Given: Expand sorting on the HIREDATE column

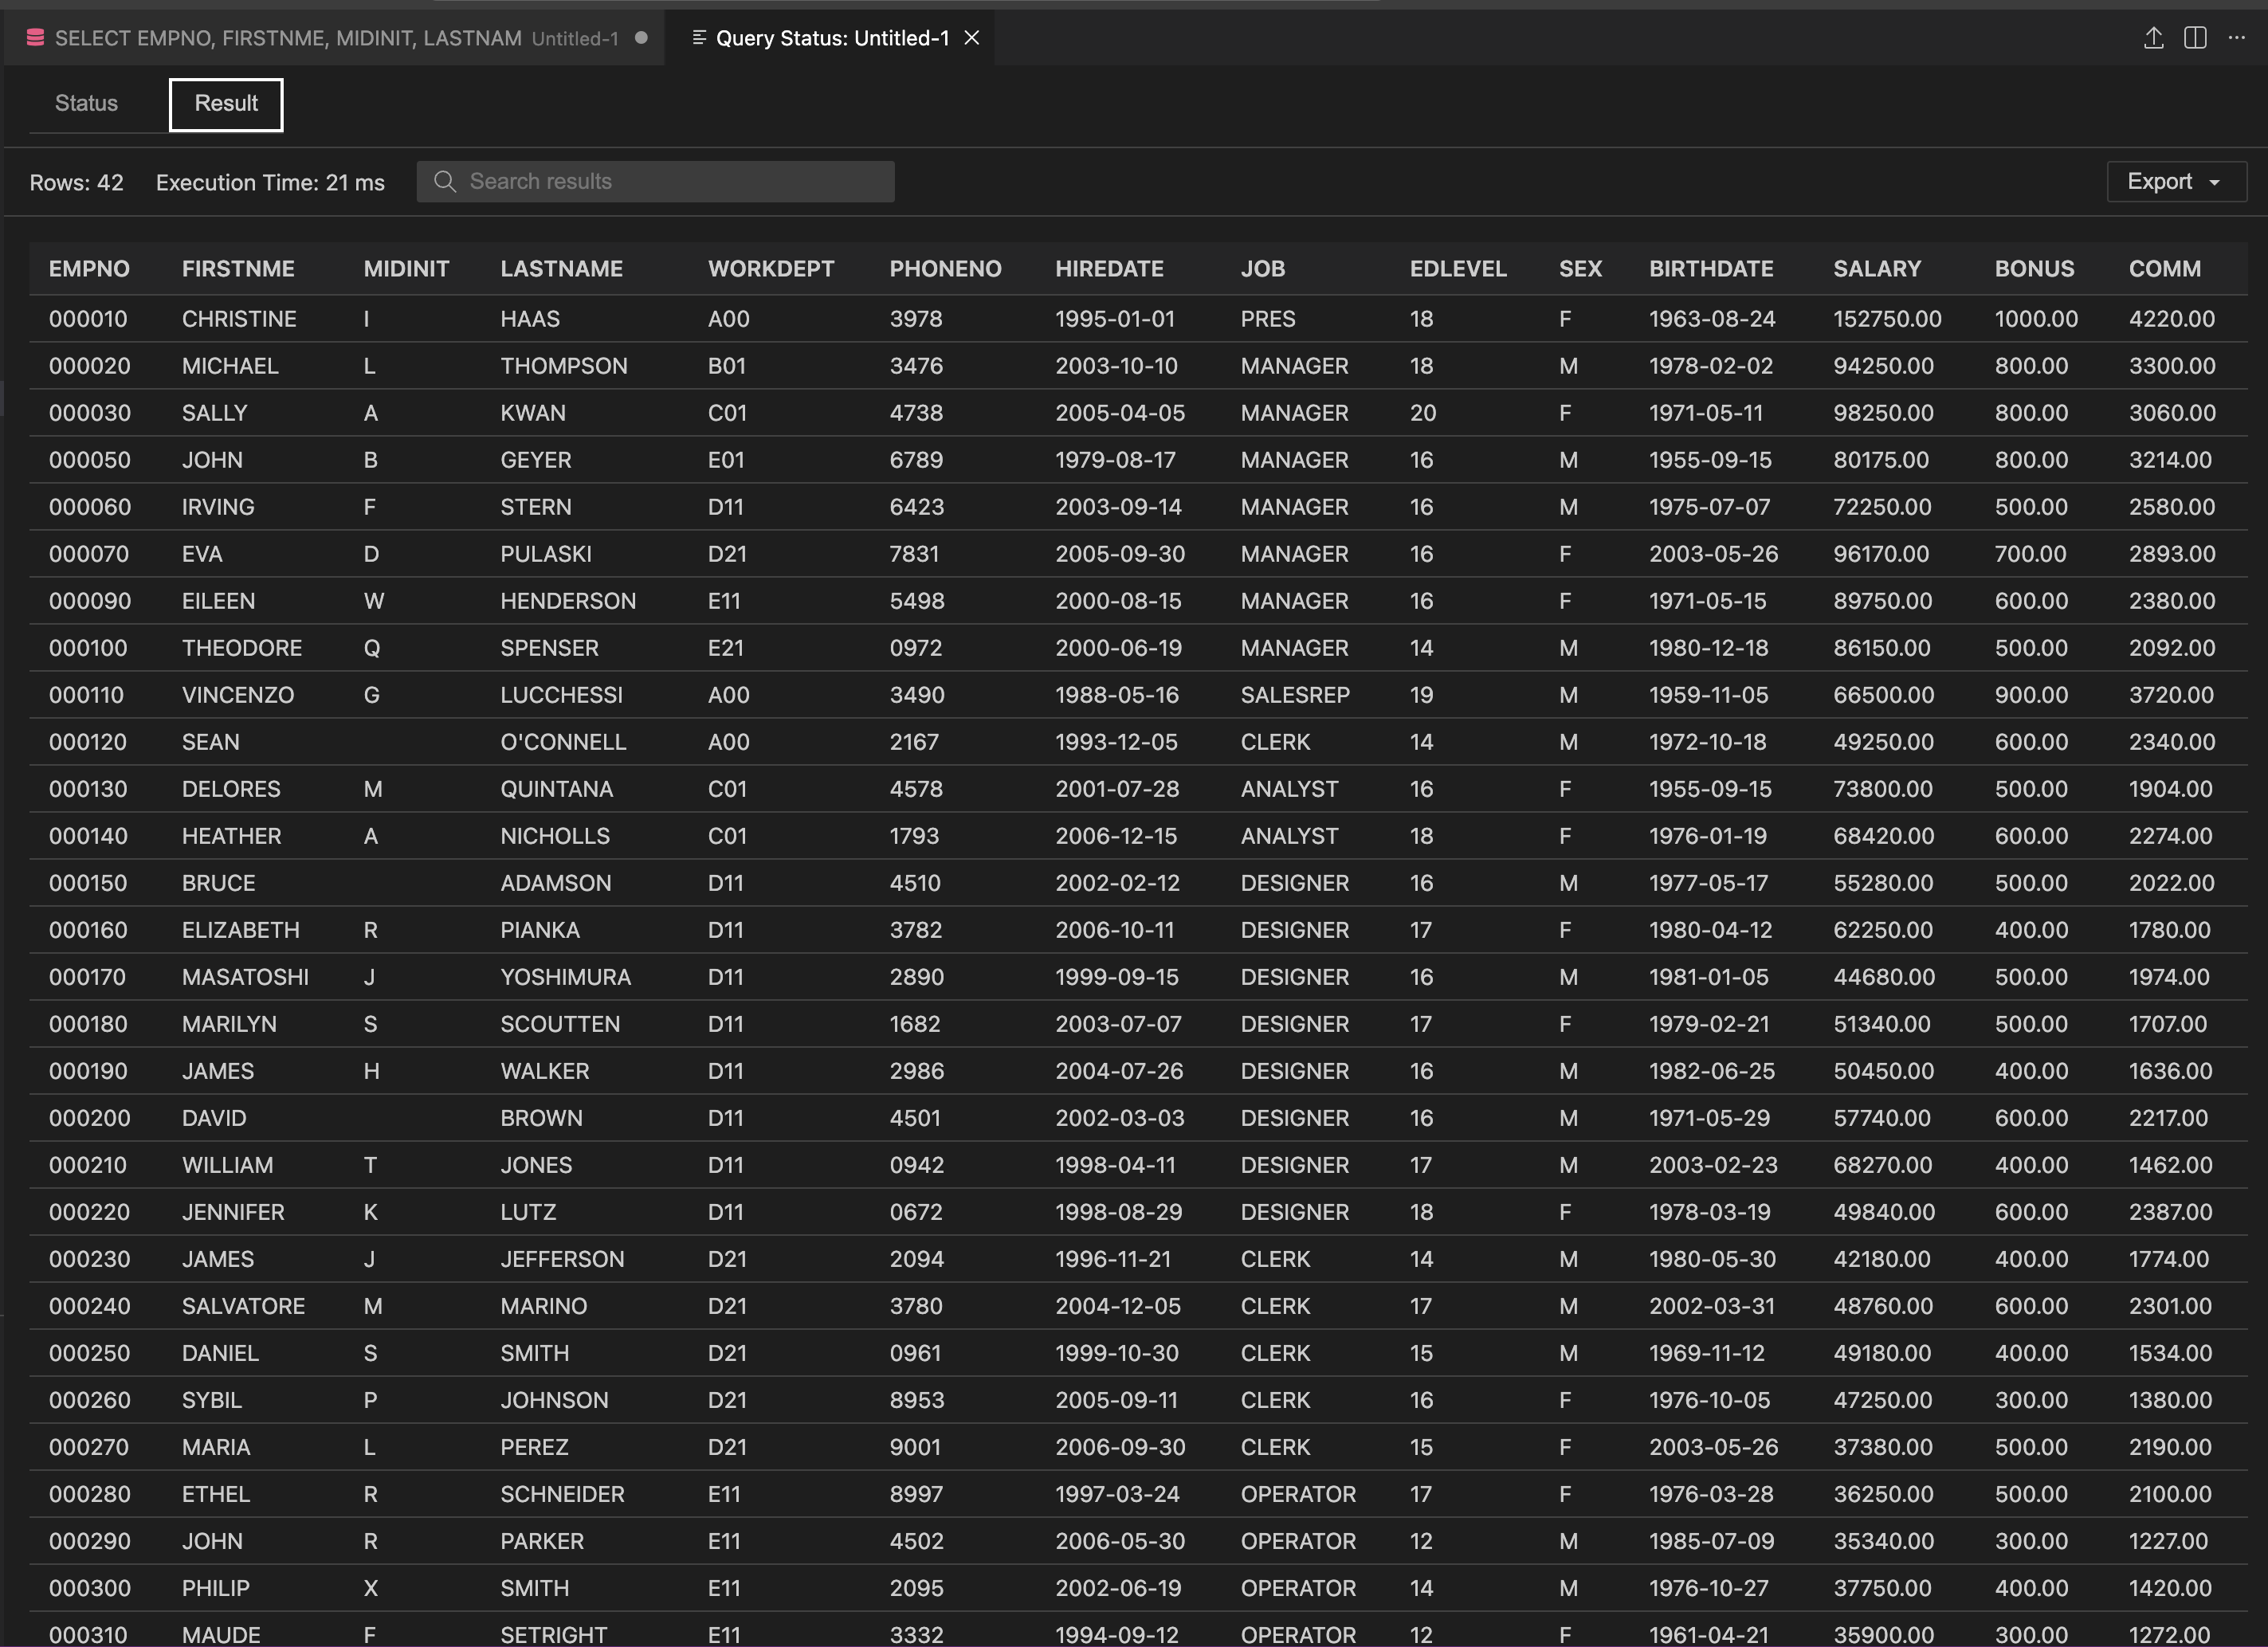Looking at the screenshot, I should [x=1110, y=268].
